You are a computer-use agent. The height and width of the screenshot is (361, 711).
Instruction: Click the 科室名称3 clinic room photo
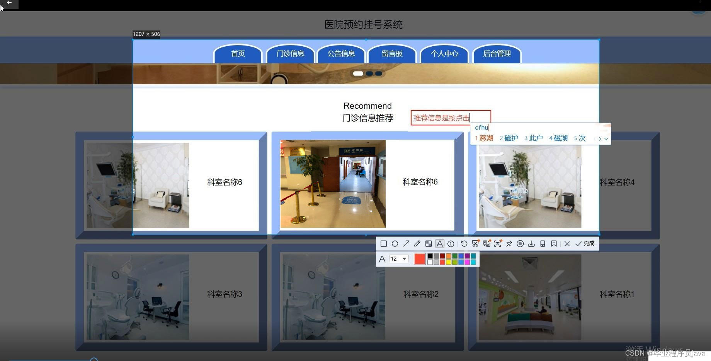pos(138,297)
